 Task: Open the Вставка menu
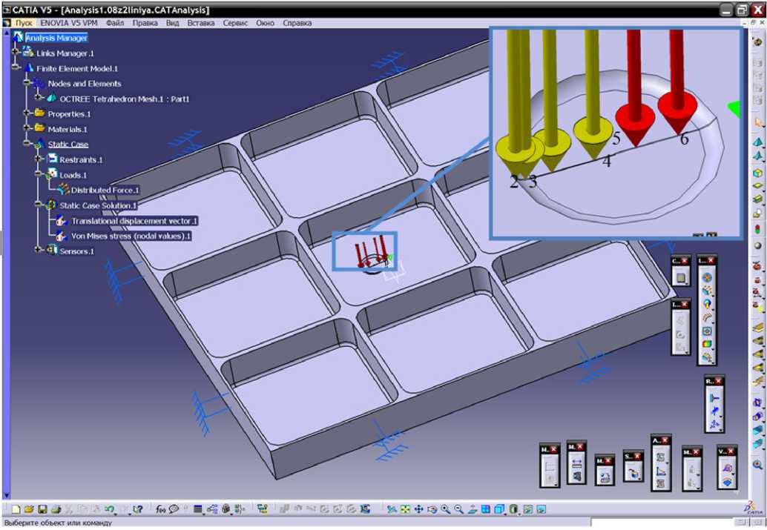201,23
